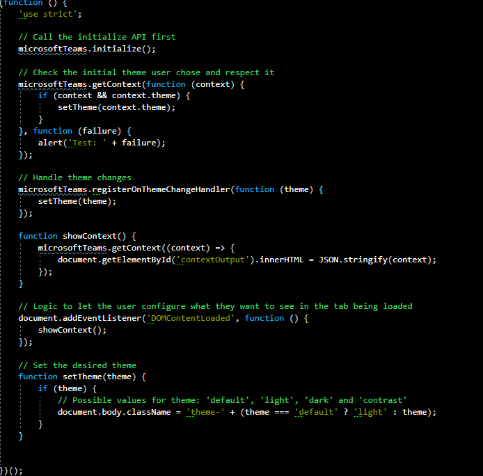This screenshot has height=476, width=483.
Task: Click comment 'Handle theme changes'
Action: coord(74,177)
